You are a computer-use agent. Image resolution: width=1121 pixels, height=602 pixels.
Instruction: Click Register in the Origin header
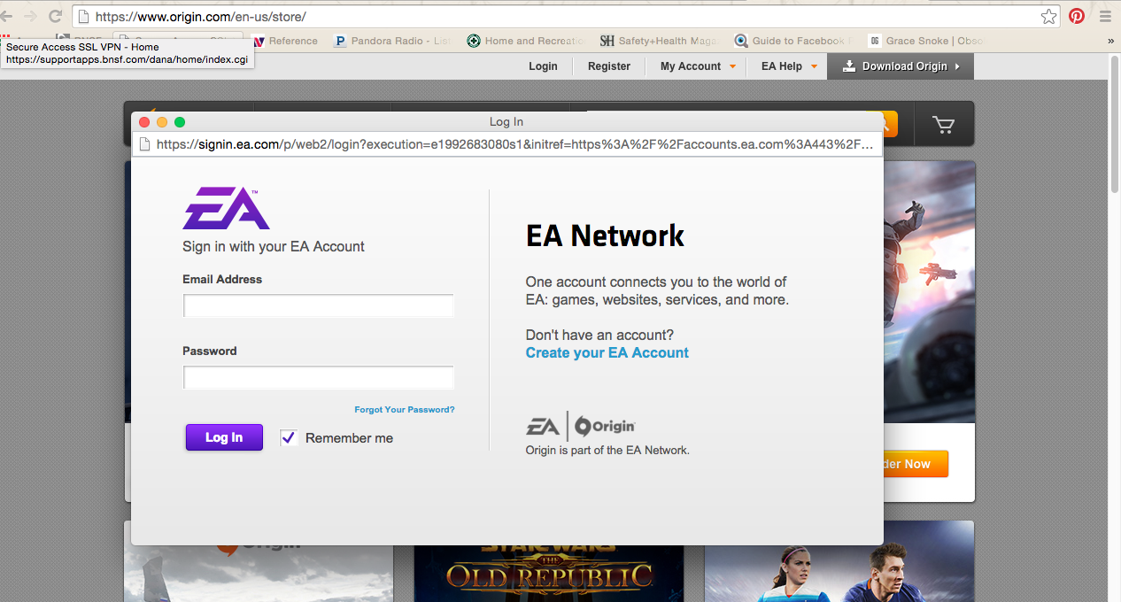(609, 66)
